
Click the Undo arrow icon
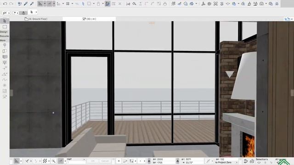point(5,4)
